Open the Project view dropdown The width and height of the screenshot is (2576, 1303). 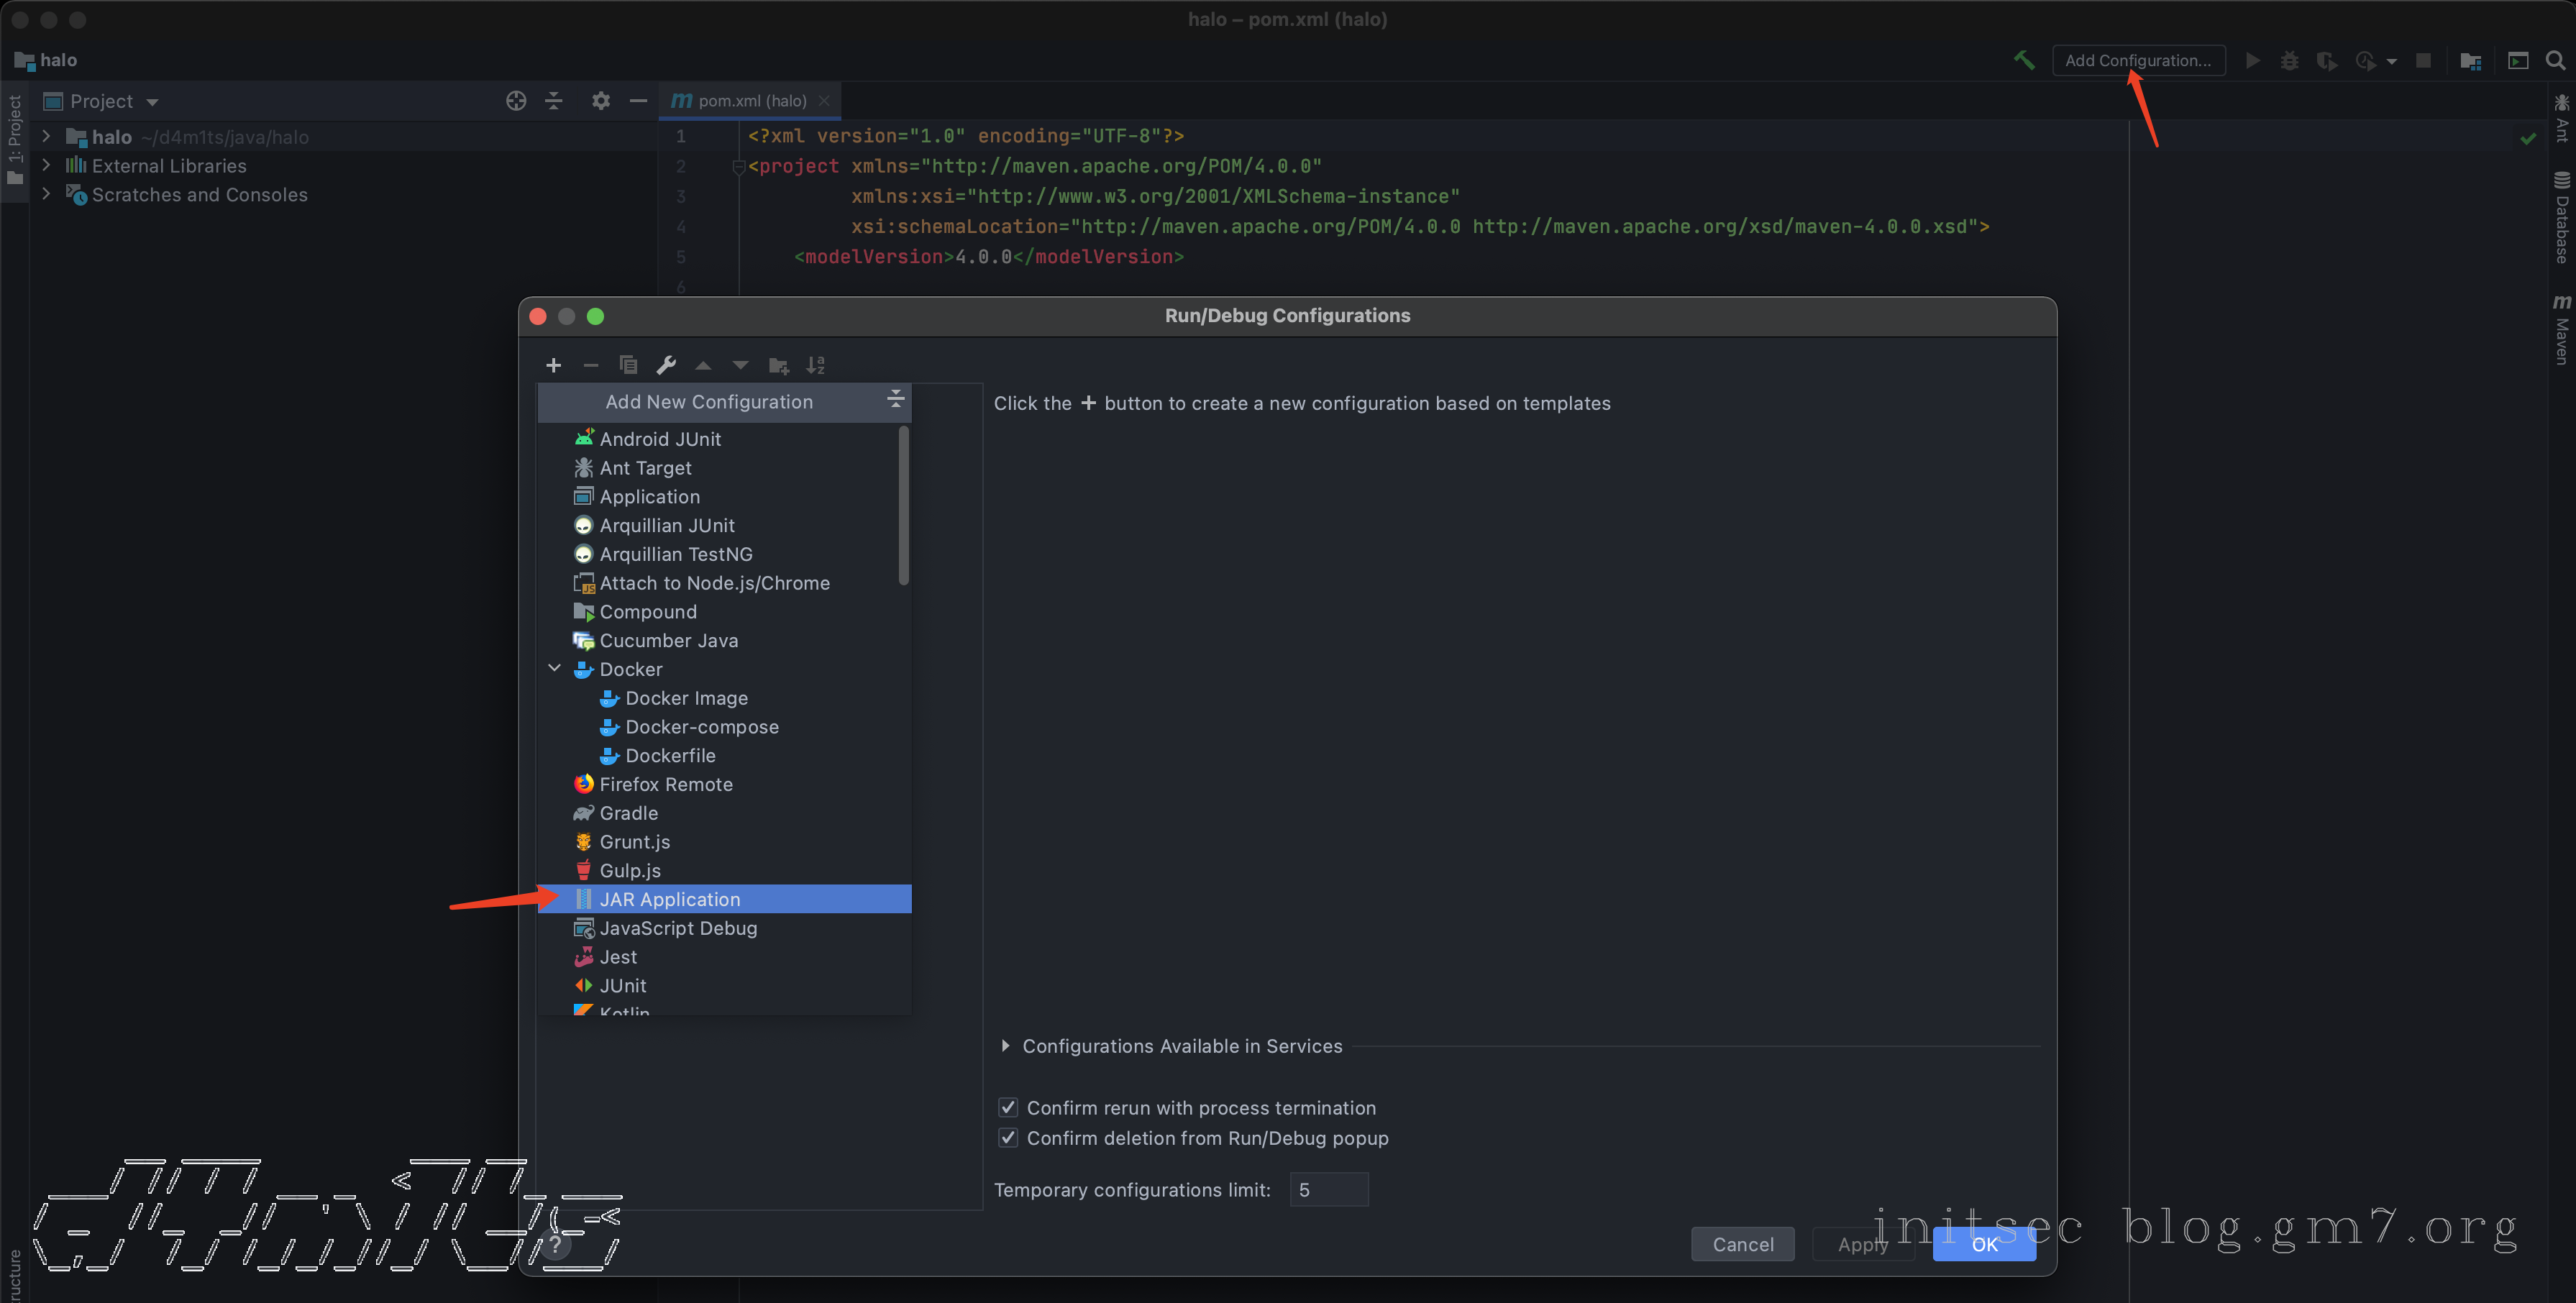point(152,102)
